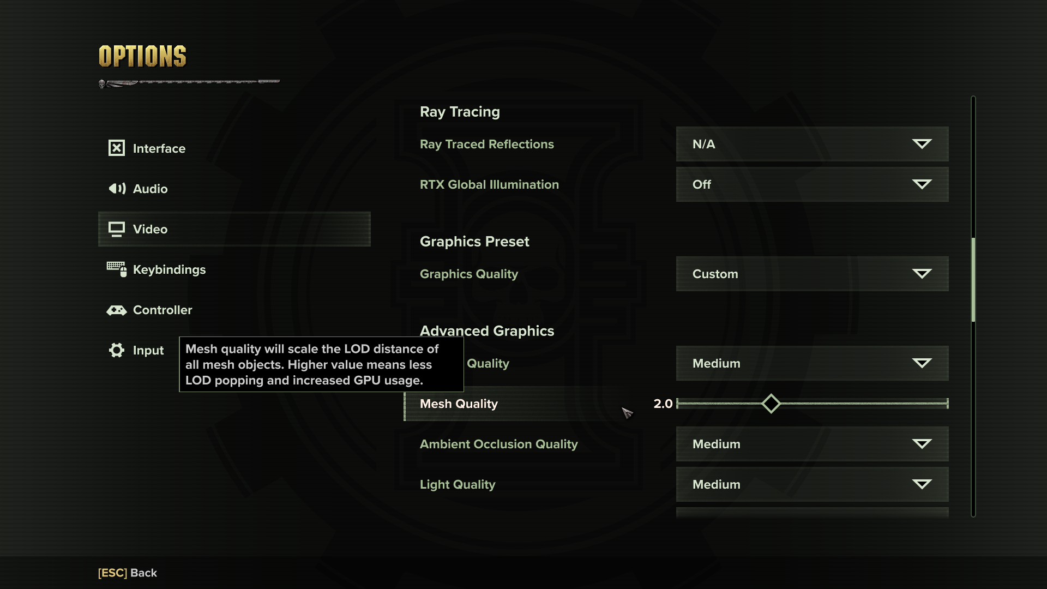Click the Video monitor icon
Screen dimensions: 1047x589
116,229
